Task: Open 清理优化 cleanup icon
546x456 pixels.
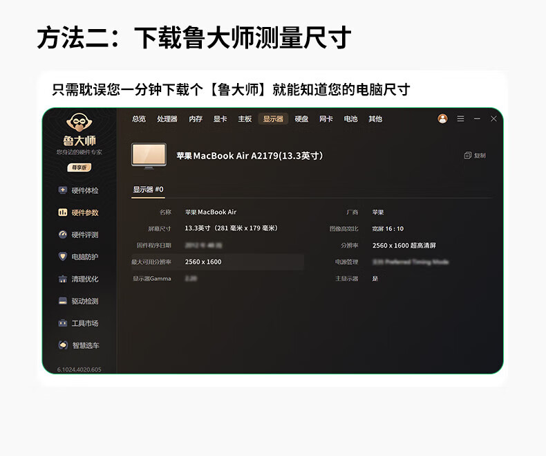Action: pos(63,279)
